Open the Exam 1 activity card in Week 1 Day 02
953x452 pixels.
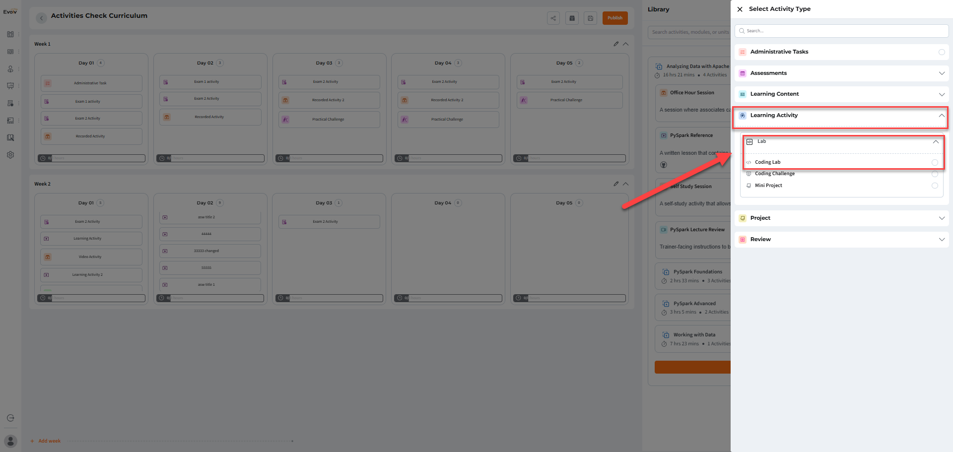[210, 82]
